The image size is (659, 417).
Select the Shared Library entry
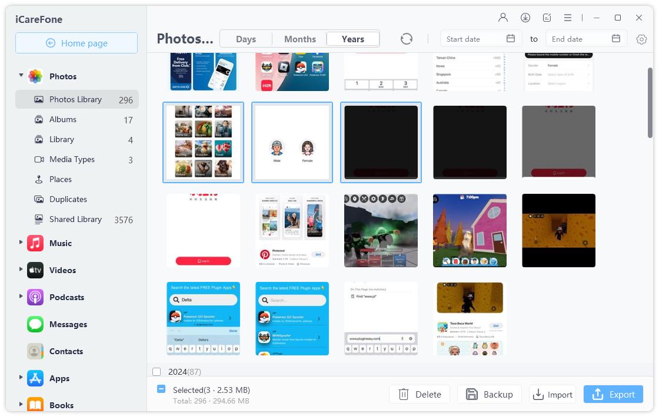[74, 219]
